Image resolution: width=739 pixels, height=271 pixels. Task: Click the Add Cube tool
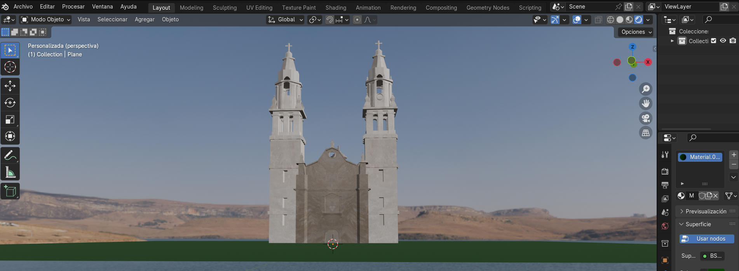[x=10, y=191]
